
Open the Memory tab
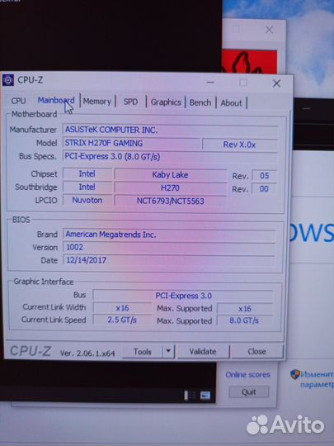(x=97, y=102)
